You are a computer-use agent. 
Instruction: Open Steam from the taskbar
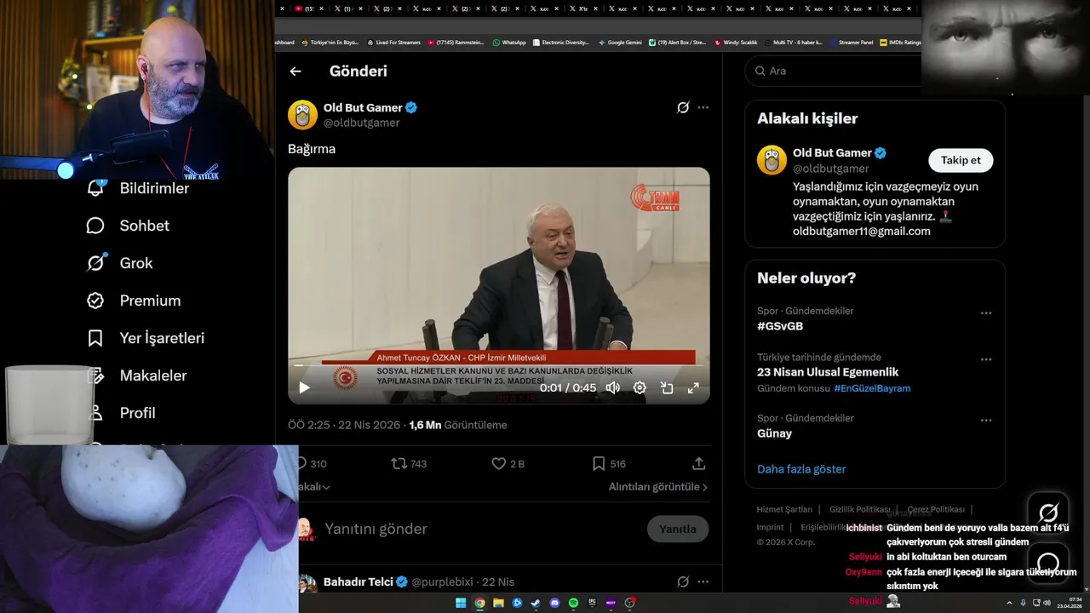point(536,603)
